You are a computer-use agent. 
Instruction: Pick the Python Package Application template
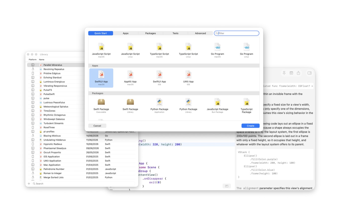coord(159,105)
